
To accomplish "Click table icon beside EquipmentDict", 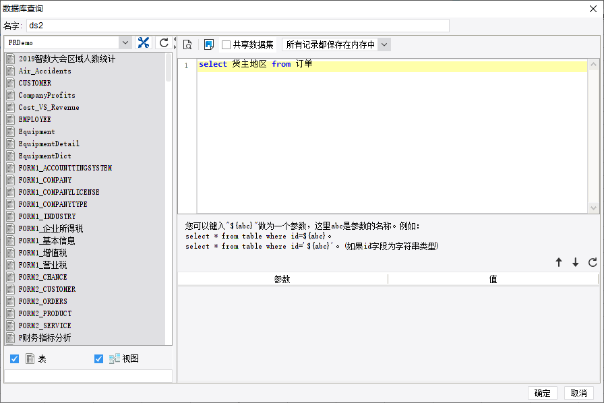I will click(x=11, y=156).
